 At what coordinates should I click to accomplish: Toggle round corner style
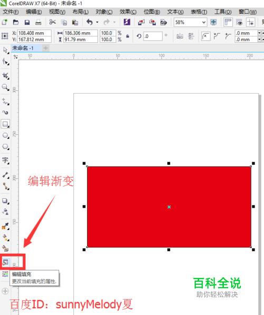[205, 36]
